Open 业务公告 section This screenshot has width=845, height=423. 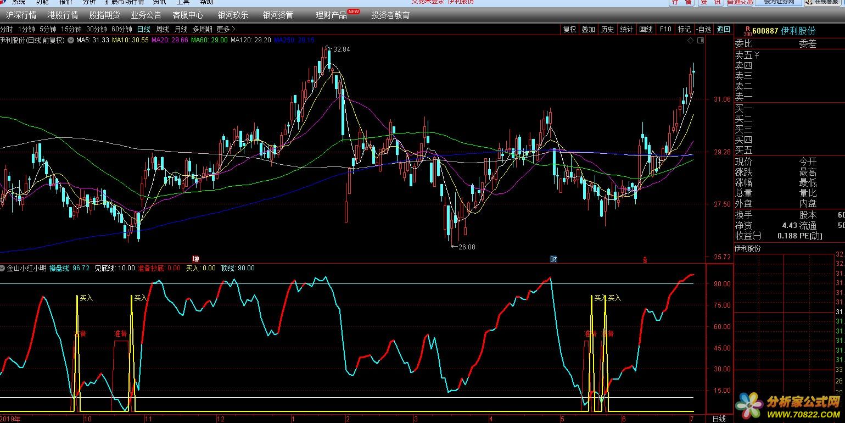pos(146,15)
